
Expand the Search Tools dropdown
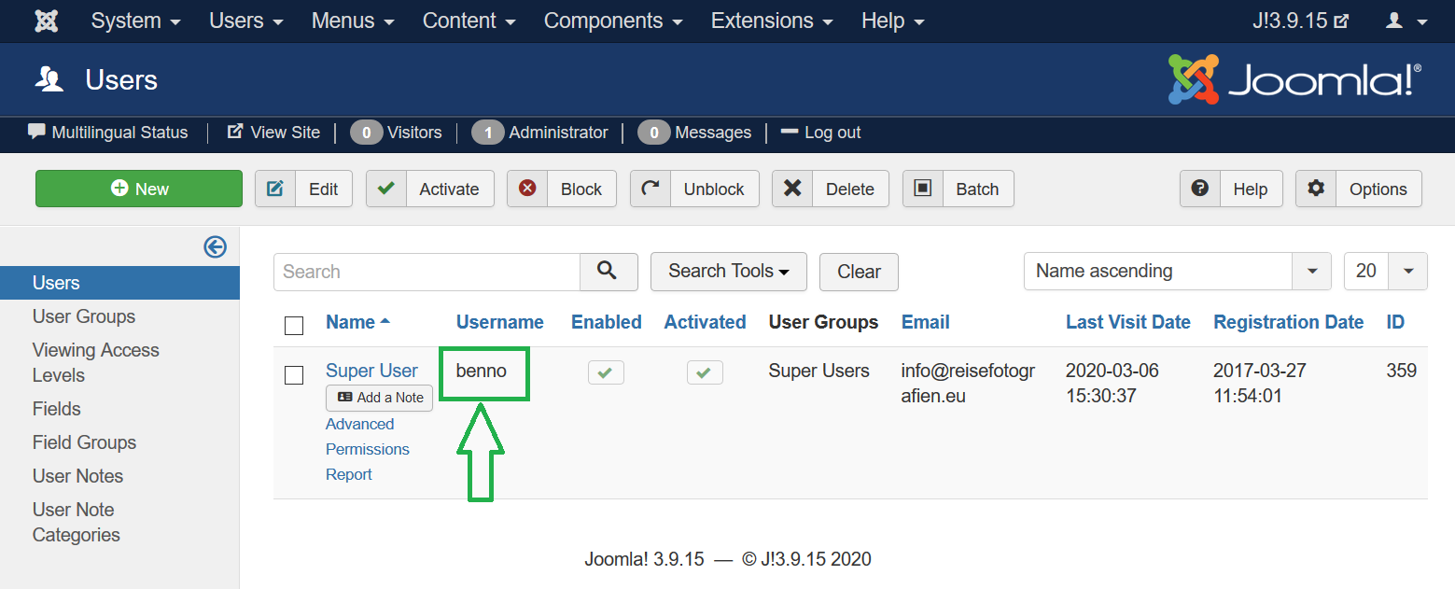click(729, 272)
